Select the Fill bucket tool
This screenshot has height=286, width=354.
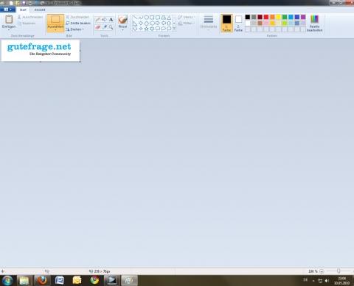tap(104, 19)
